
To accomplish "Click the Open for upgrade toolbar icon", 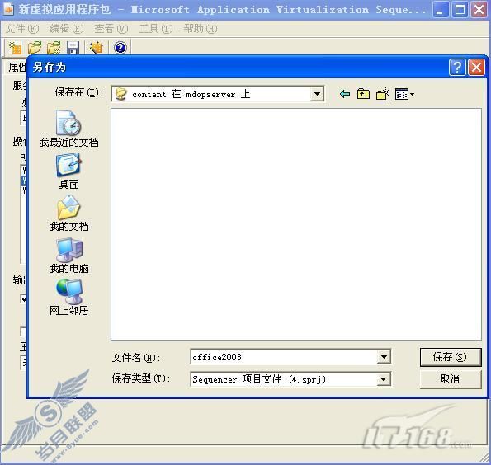I will 54,48.
